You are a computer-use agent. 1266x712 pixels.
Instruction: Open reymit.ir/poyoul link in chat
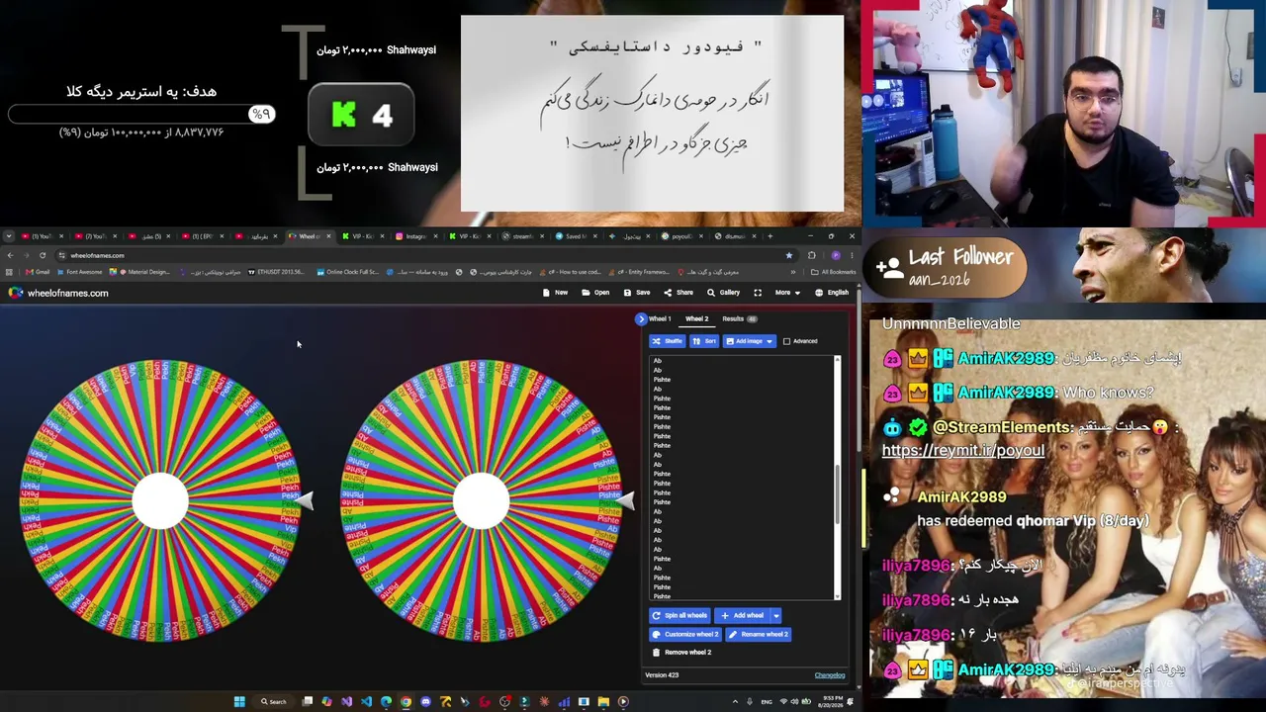962,451
